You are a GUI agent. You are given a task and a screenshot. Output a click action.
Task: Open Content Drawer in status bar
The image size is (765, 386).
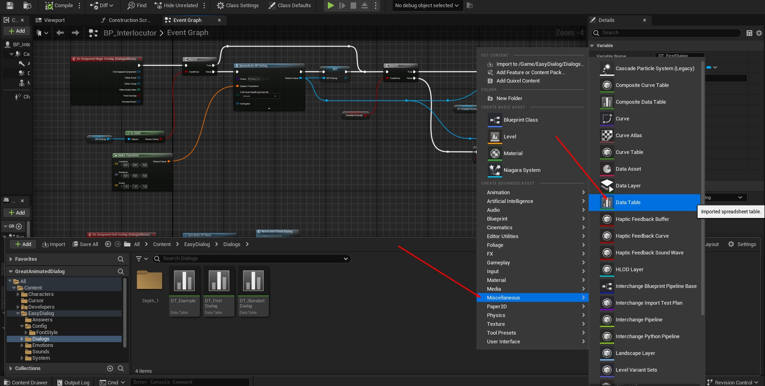pos(26,382)
